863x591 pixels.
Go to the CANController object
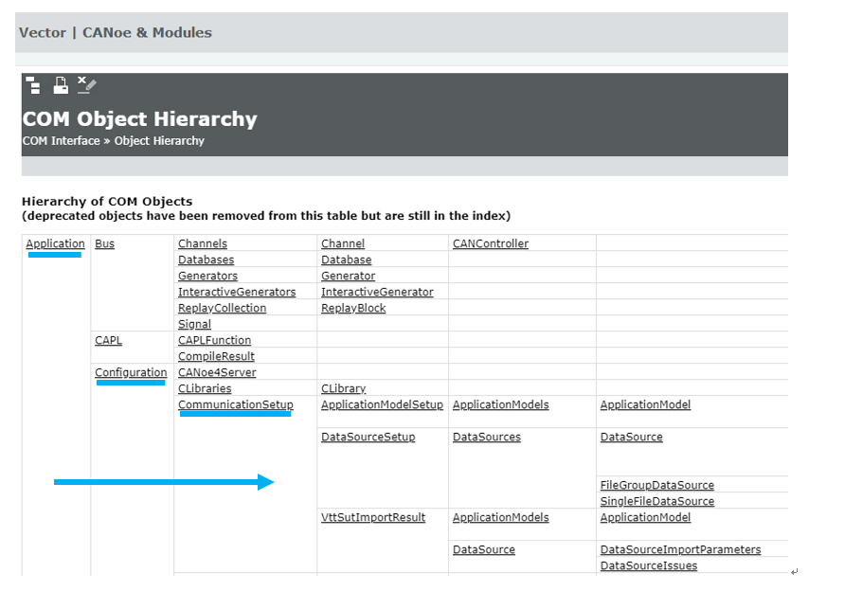coord(490,243)
